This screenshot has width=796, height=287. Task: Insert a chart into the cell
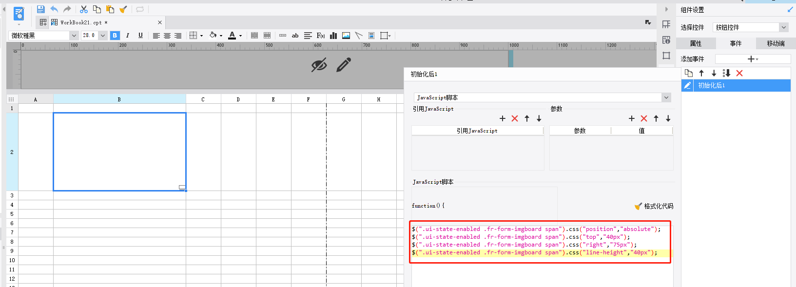(x=333, y=36)
